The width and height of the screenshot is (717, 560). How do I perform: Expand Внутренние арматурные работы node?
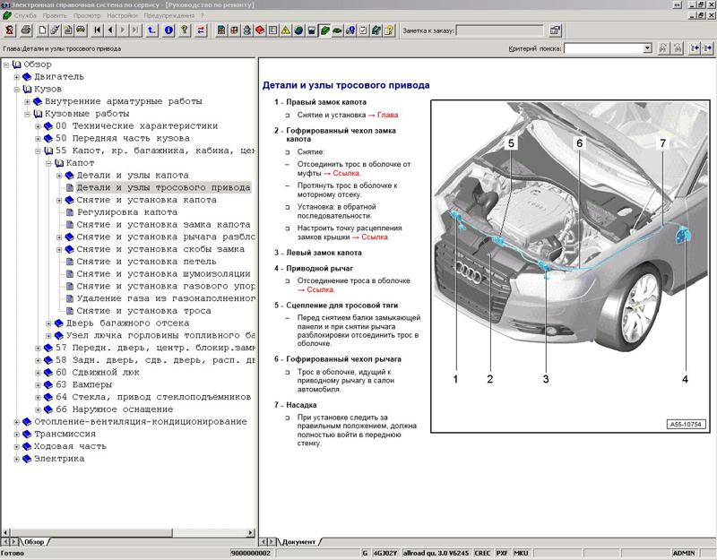pos(27,101)
